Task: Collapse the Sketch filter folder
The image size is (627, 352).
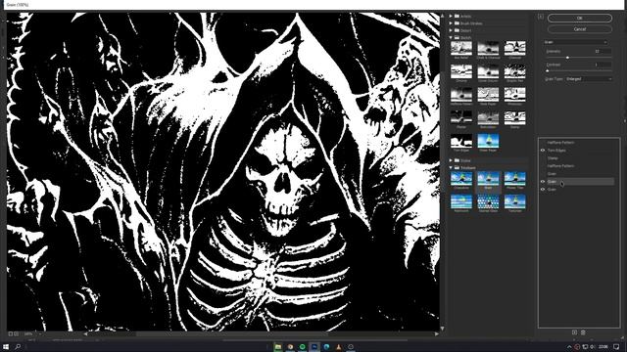Action: point(451,37)
